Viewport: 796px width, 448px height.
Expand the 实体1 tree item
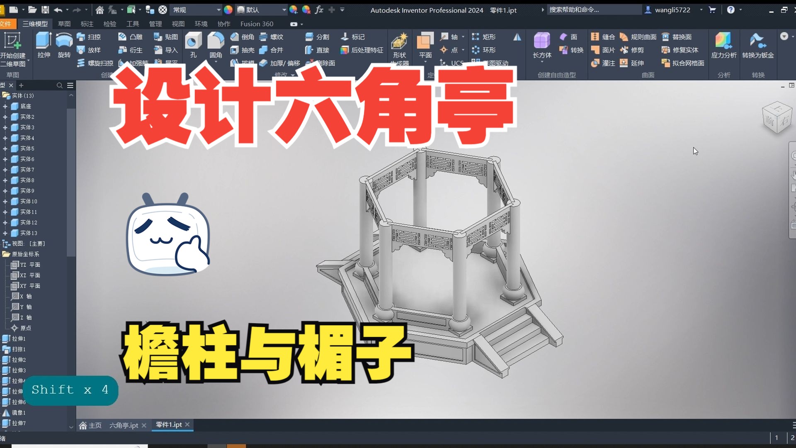coord(5,106)
